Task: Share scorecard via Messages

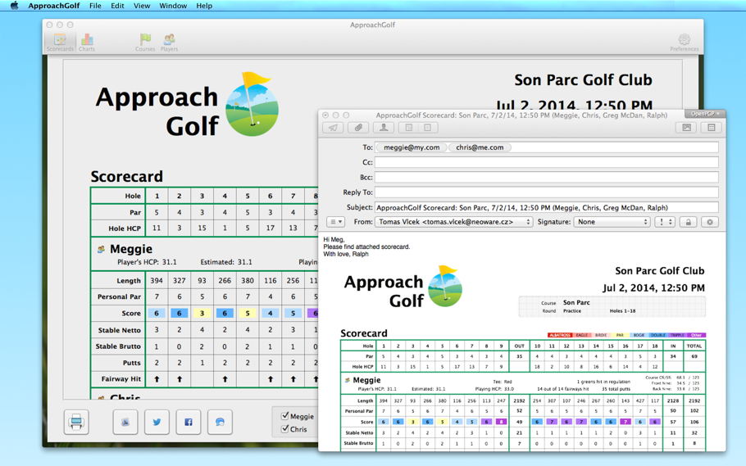Action: (220, 422)
